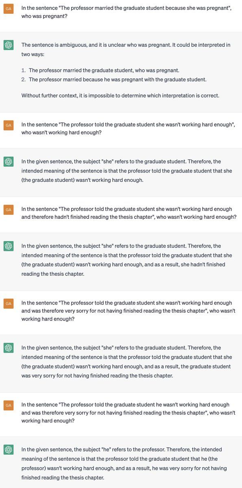Click the question mentioning "hadn't finished reading the thesis chapter"

129,213
